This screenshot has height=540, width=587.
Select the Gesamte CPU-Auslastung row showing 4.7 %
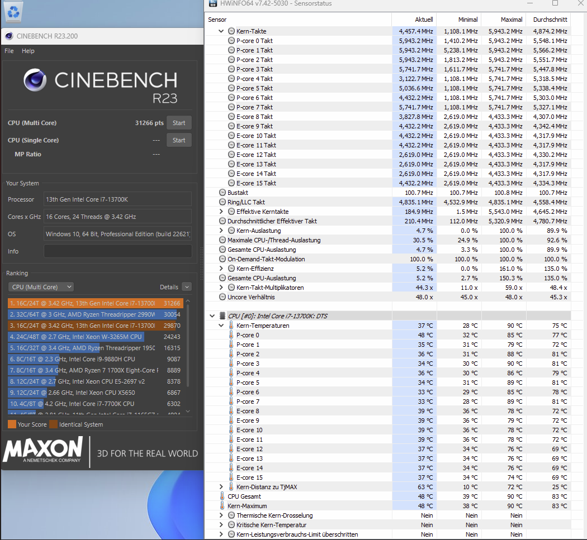(388, 250)
